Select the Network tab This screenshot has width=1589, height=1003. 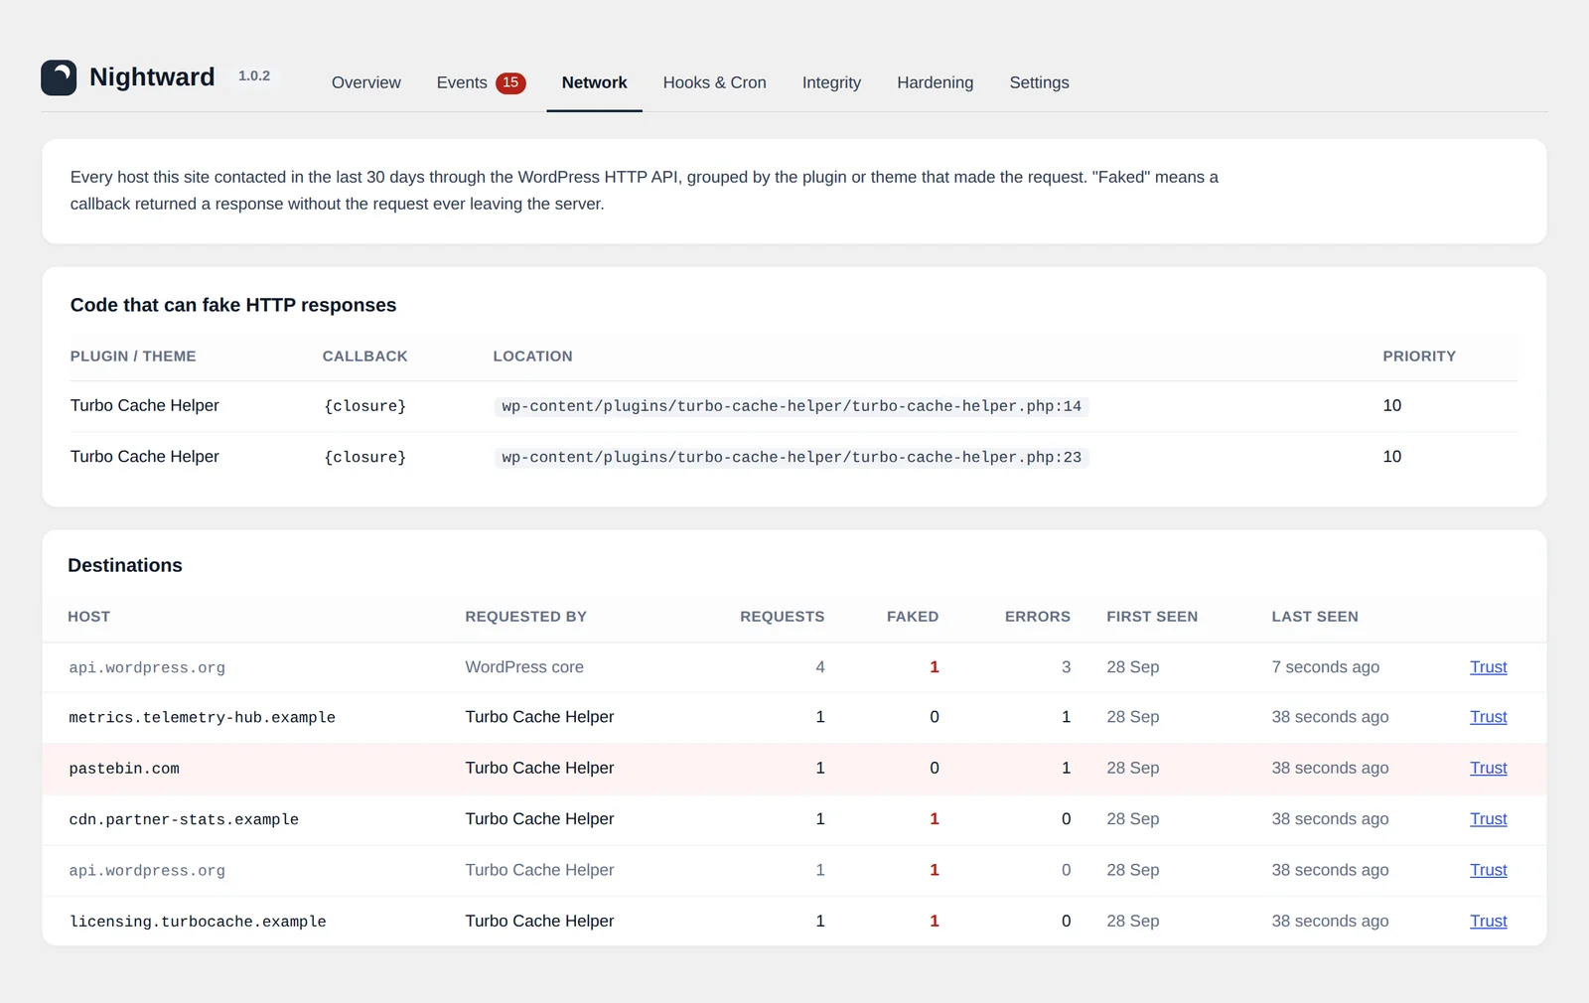594,82
